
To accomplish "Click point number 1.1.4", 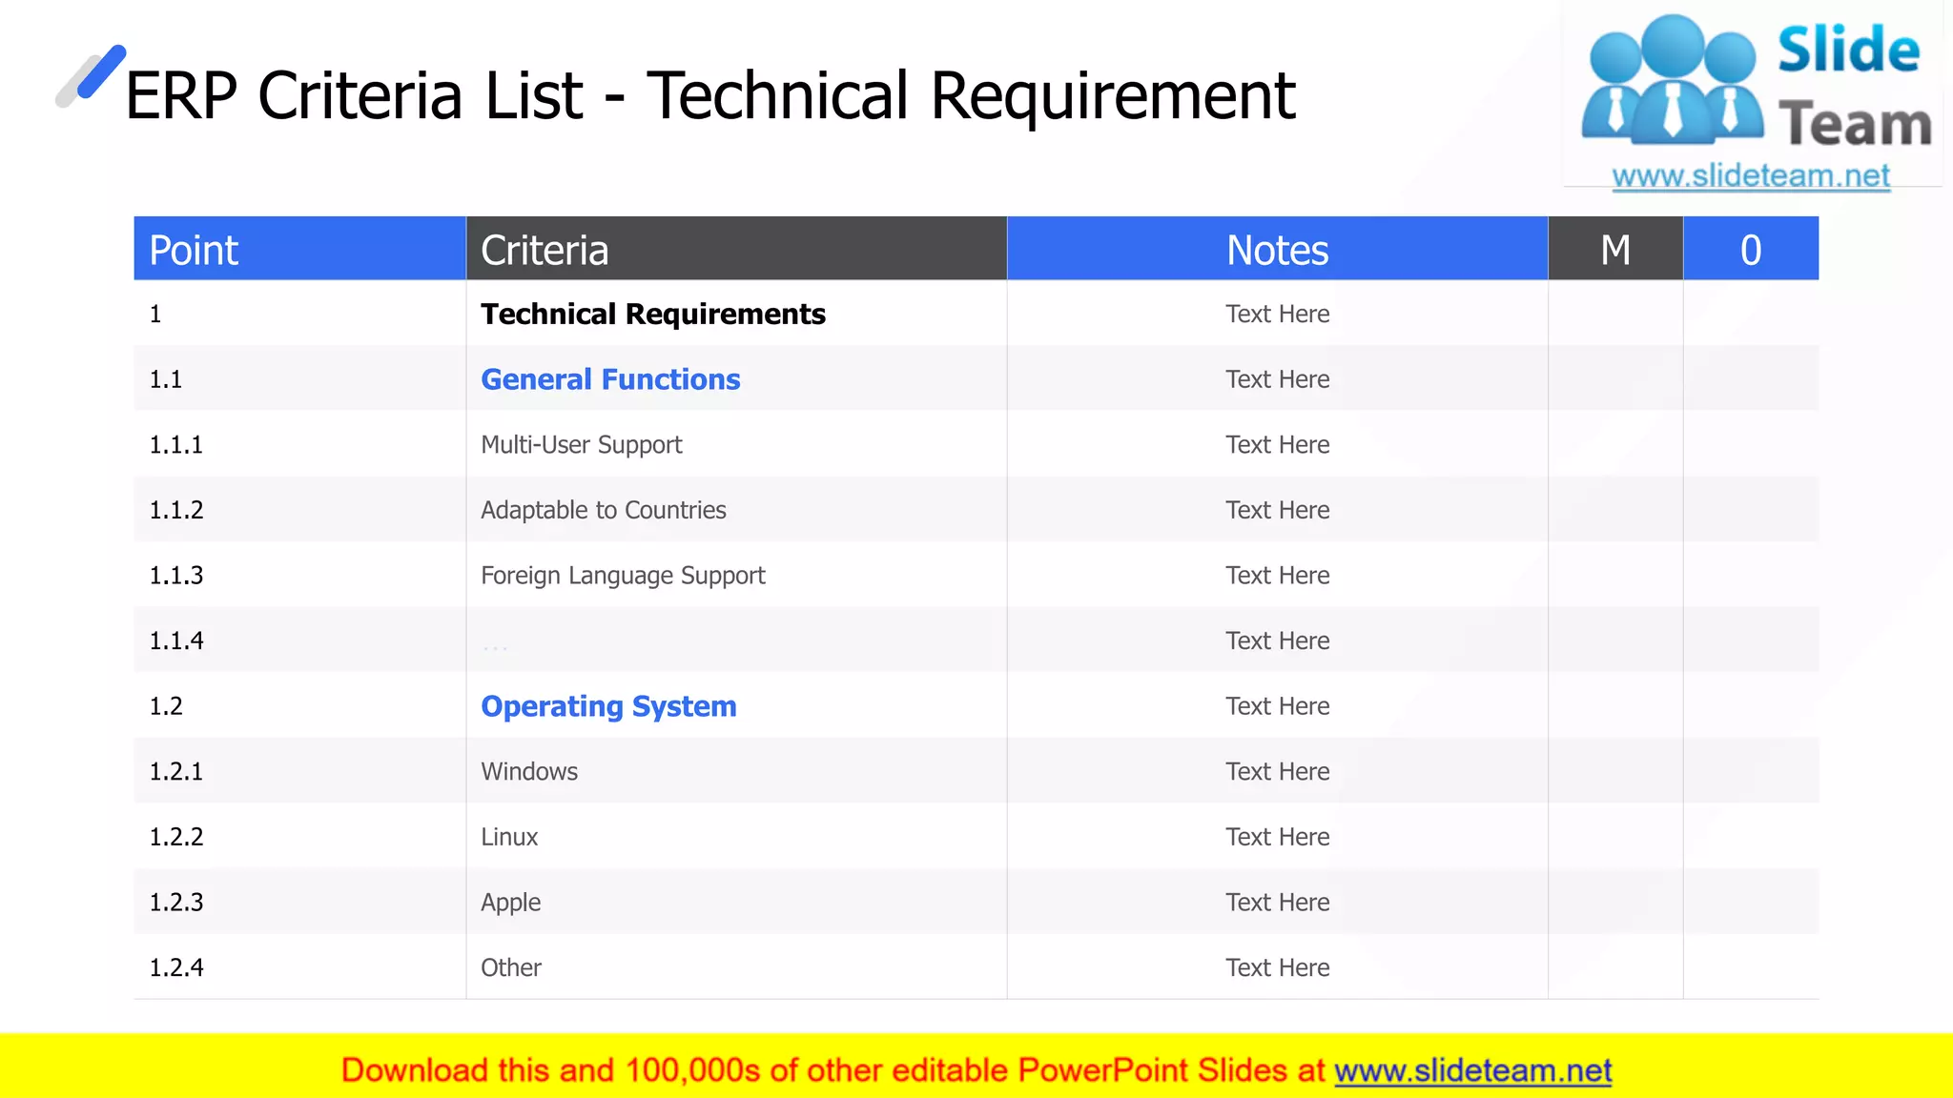I will point(176,640).
